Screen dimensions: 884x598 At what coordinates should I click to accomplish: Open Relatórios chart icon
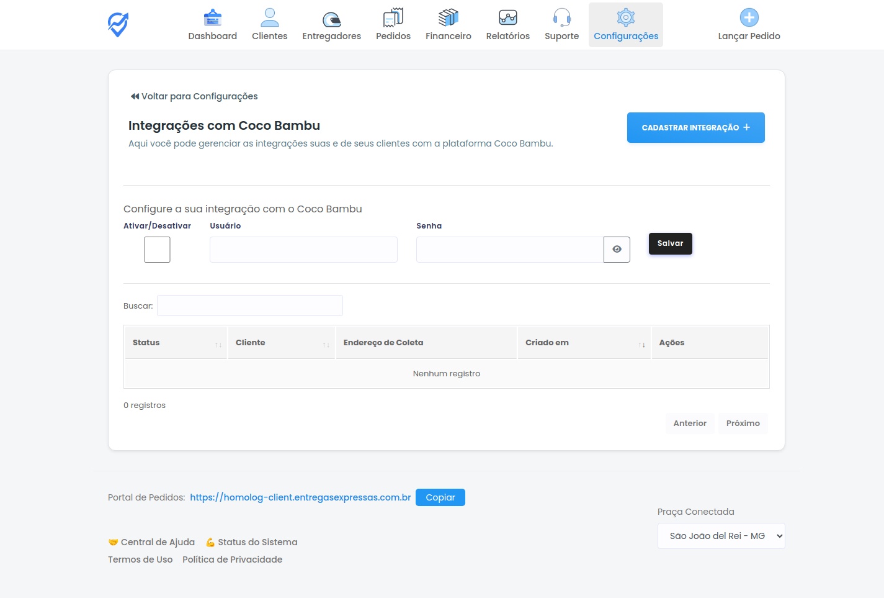coord(507,18)
